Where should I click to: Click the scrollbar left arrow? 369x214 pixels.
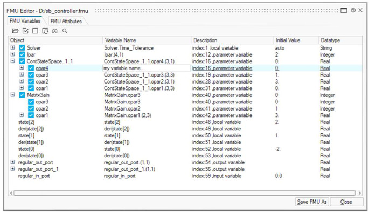[x=11, y=193]
